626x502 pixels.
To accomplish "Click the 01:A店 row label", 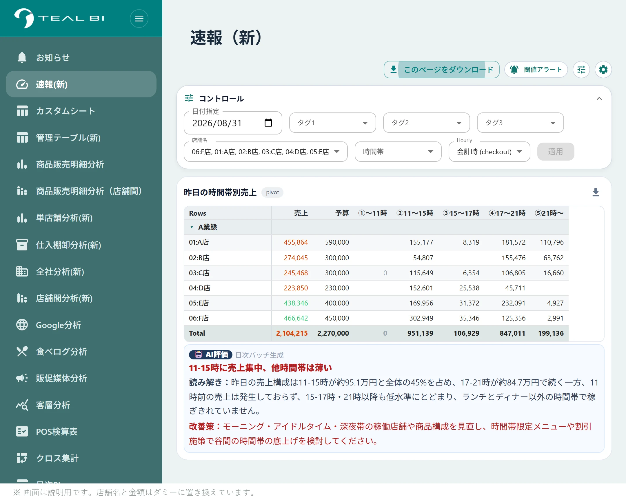I will click(199, 242).
